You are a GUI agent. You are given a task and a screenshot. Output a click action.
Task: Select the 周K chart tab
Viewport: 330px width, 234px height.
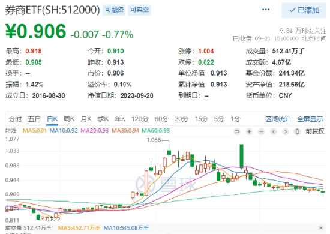pyautogui.click(x=69, y=119)
